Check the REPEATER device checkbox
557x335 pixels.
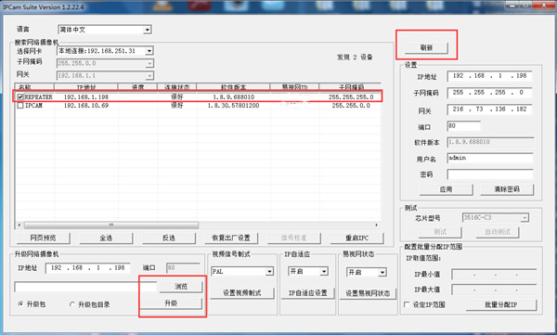coord(20,97)
